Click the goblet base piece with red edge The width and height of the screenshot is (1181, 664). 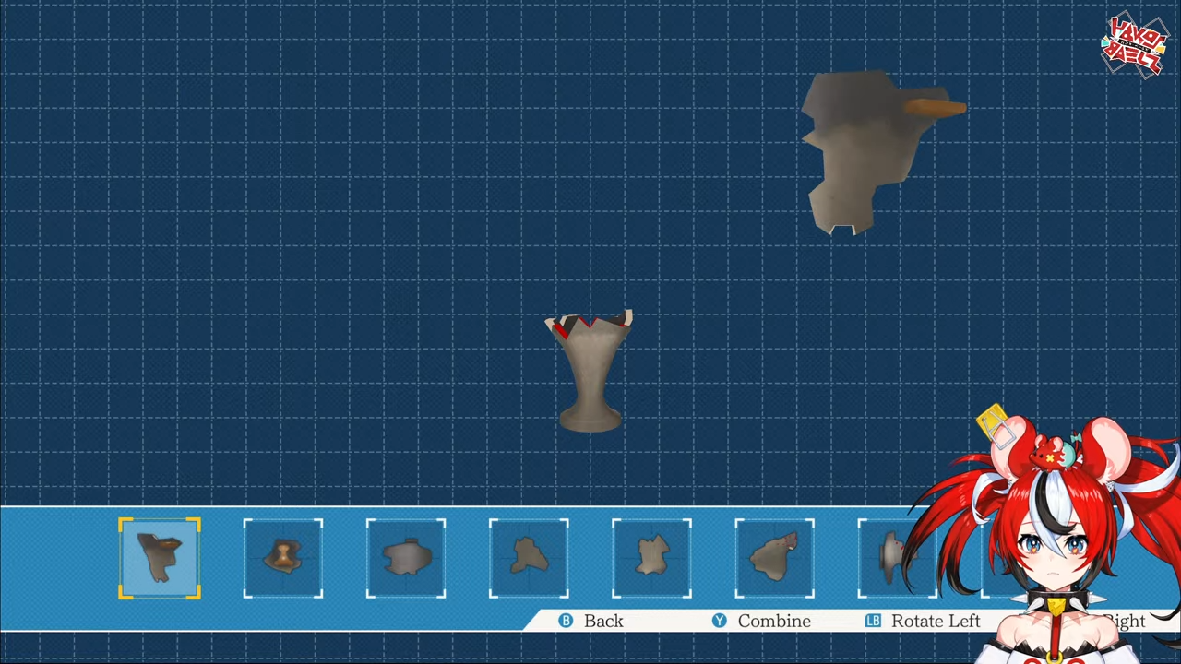tap(590, 372)
